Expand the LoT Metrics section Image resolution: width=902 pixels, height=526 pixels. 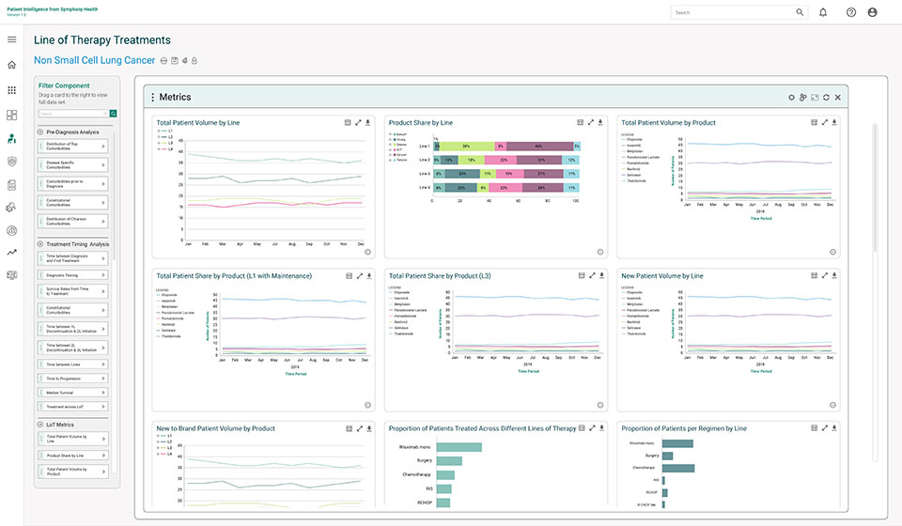[40, 425]
